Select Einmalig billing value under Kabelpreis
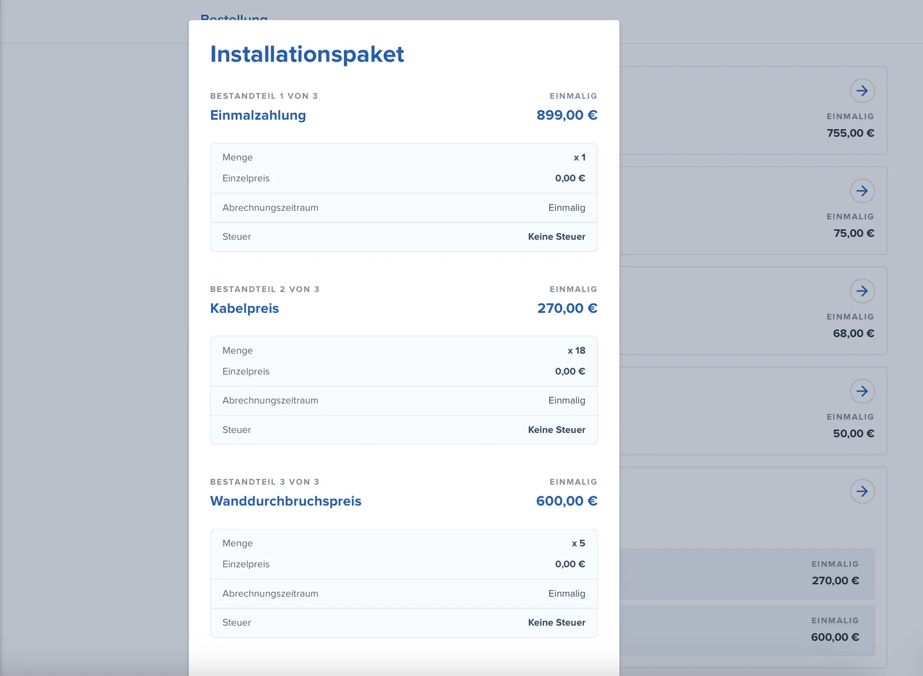Image resolution: width=923 pixels, height=676 pixels. pyautogui.click(x=567, y=401)
